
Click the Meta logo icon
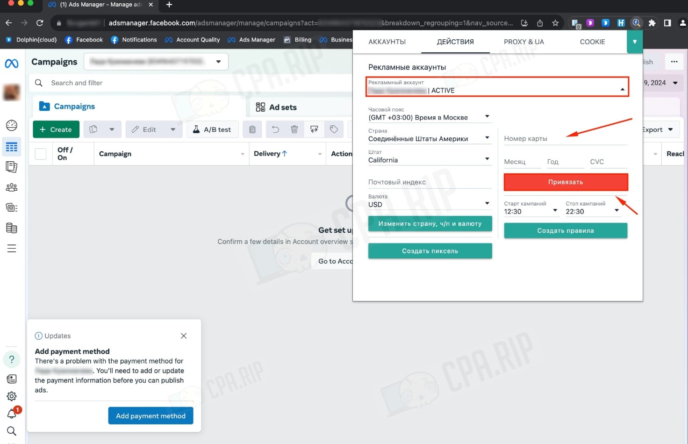(12, 64)
